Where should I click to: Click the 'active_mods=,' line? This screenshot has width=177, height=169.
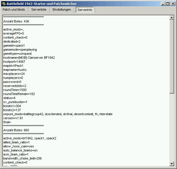[14, 29]
